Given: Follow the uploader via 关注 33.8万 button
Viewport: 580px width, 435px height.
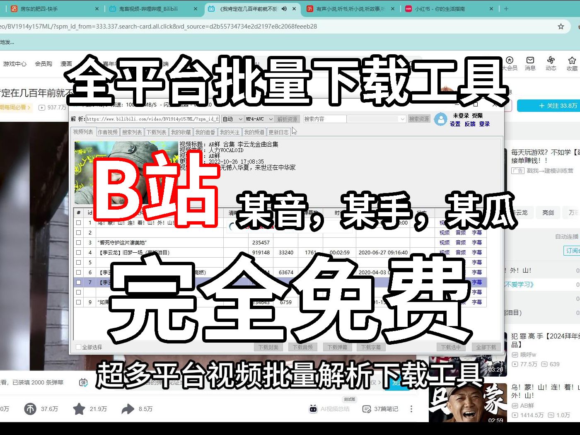Looking at the screenshot, I should [x=549, y=106].
